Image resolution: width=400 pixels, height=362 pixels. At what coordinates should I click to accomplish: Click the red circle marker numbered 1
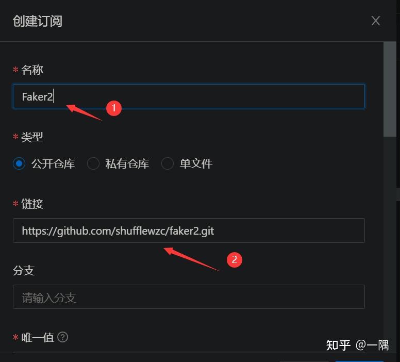pyautogui.click(x=114, y=108)
